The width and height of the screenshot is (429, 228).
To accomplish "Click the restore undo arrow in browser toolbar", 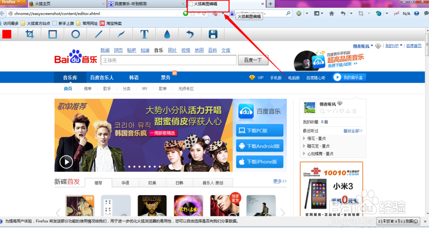I will point(343,13).
